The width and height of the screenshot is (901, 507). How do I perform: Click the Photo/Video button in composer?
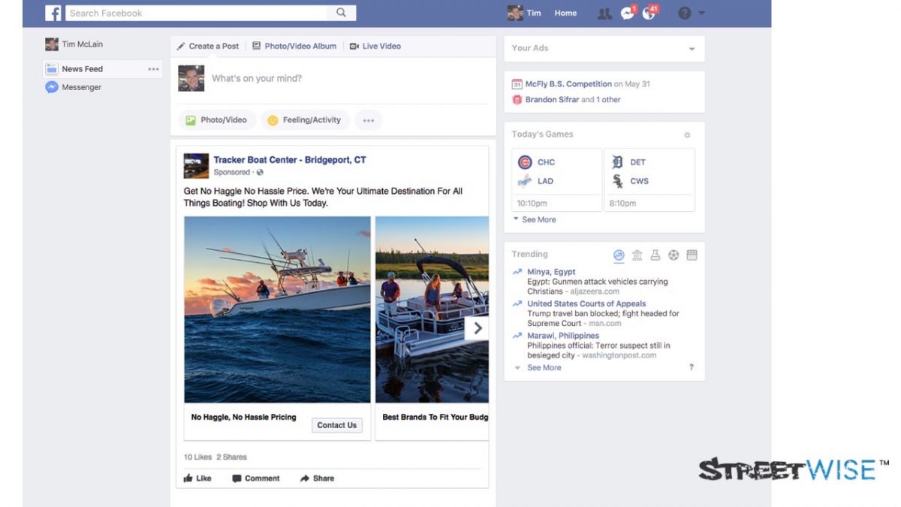(x=217, y=120)
